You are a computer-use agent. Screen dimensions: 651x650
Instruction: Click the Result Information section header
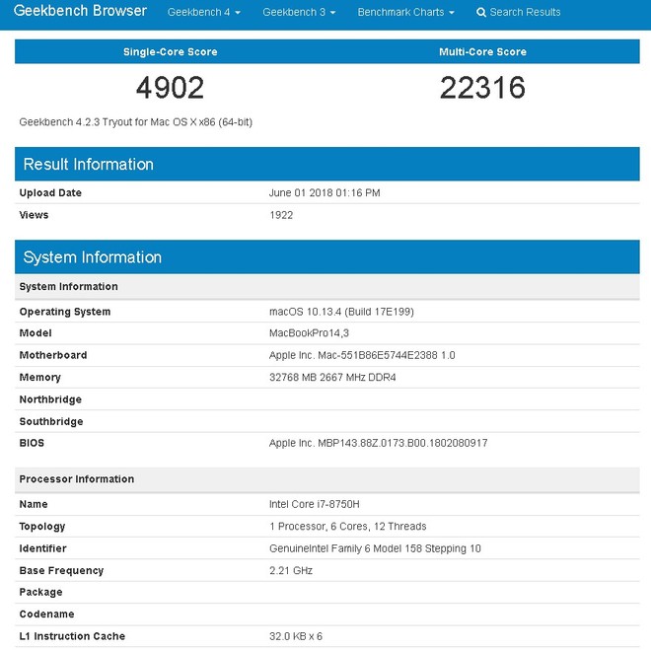click(x=89, y=165)
